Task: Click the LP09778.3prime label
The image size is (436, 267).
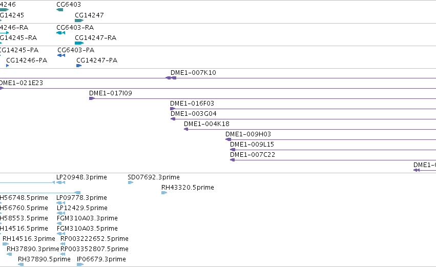Action: click(x=82, y=198)
